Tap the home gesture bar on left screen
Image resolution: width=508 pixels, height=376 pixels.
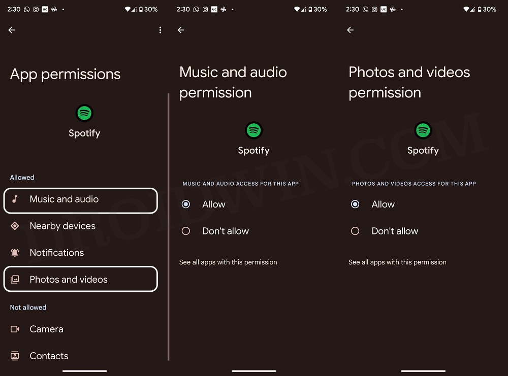[84, 371]
